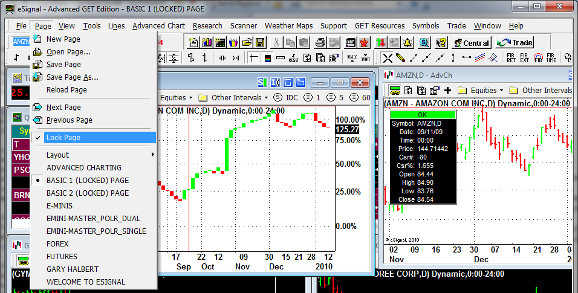Click the green S symbol-link icon in chart title bar
Viewport: 578px width, 293px height.
pos(262,82)
